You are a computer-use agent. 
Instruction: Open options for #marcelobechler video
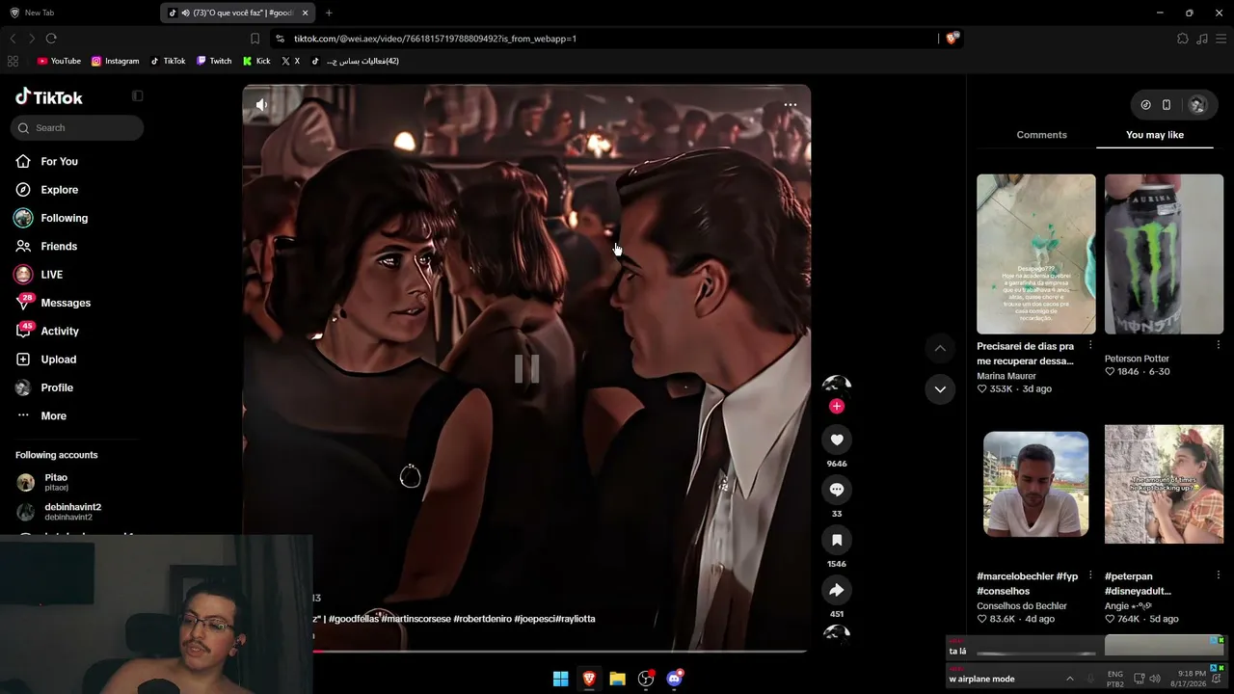point(1090,575)
